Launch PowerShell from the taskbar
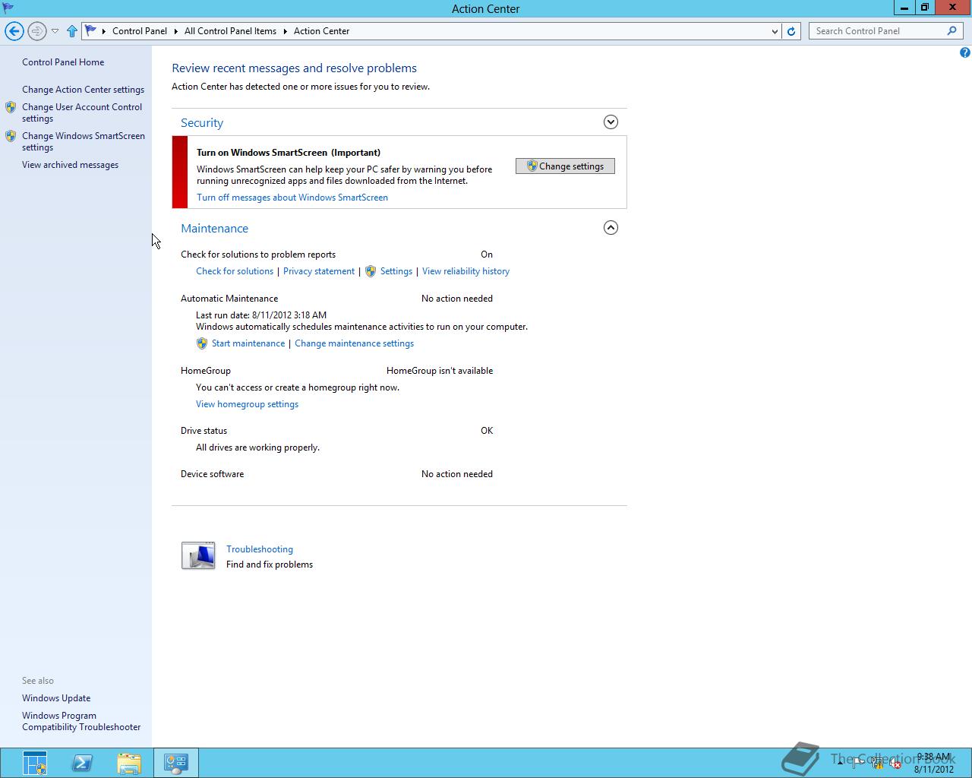This screenshot has width=972, height=778. (x=82, y=763)
